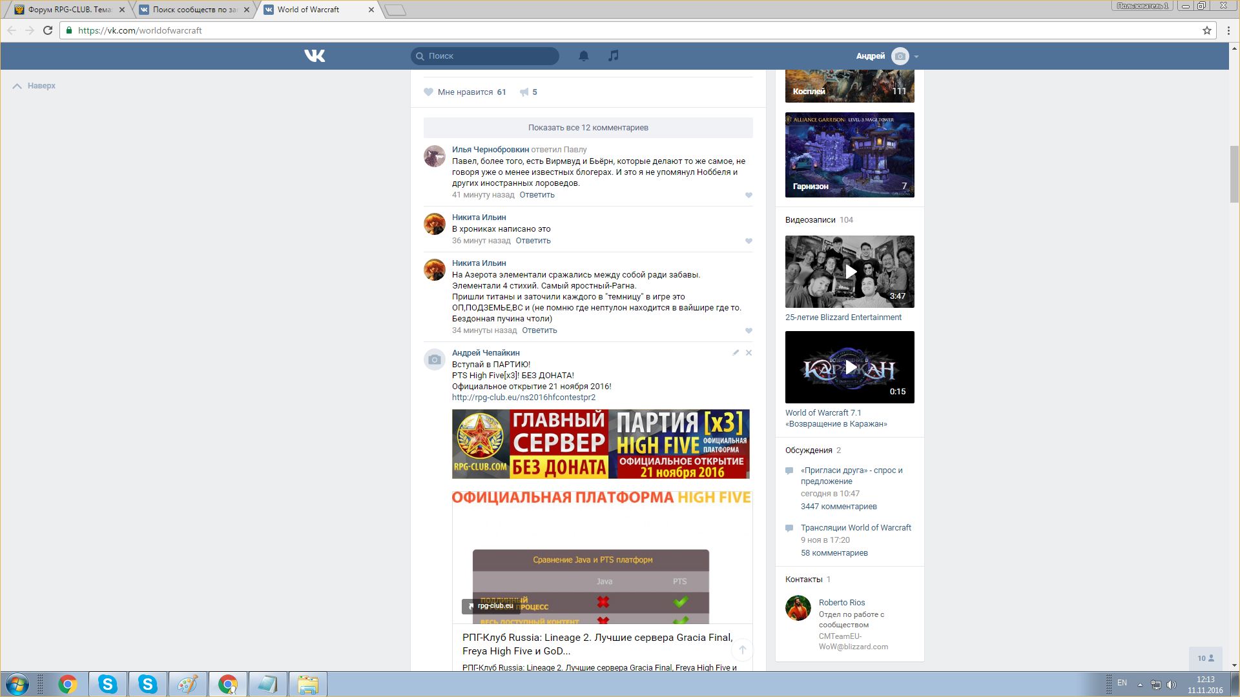Close the Поиск сообществ tab
1240x697 pixels.
pos(247,10)
